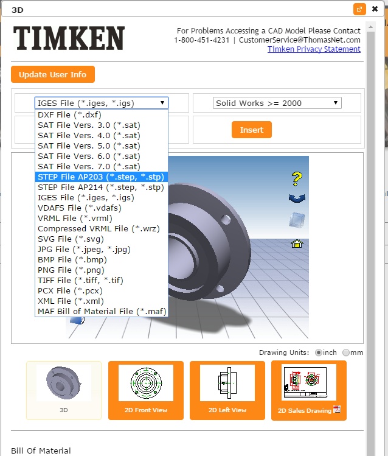
Task: Open the Solid Works >= 2000 dropdown
Action: pyautogui.click(x=277, y=103)
